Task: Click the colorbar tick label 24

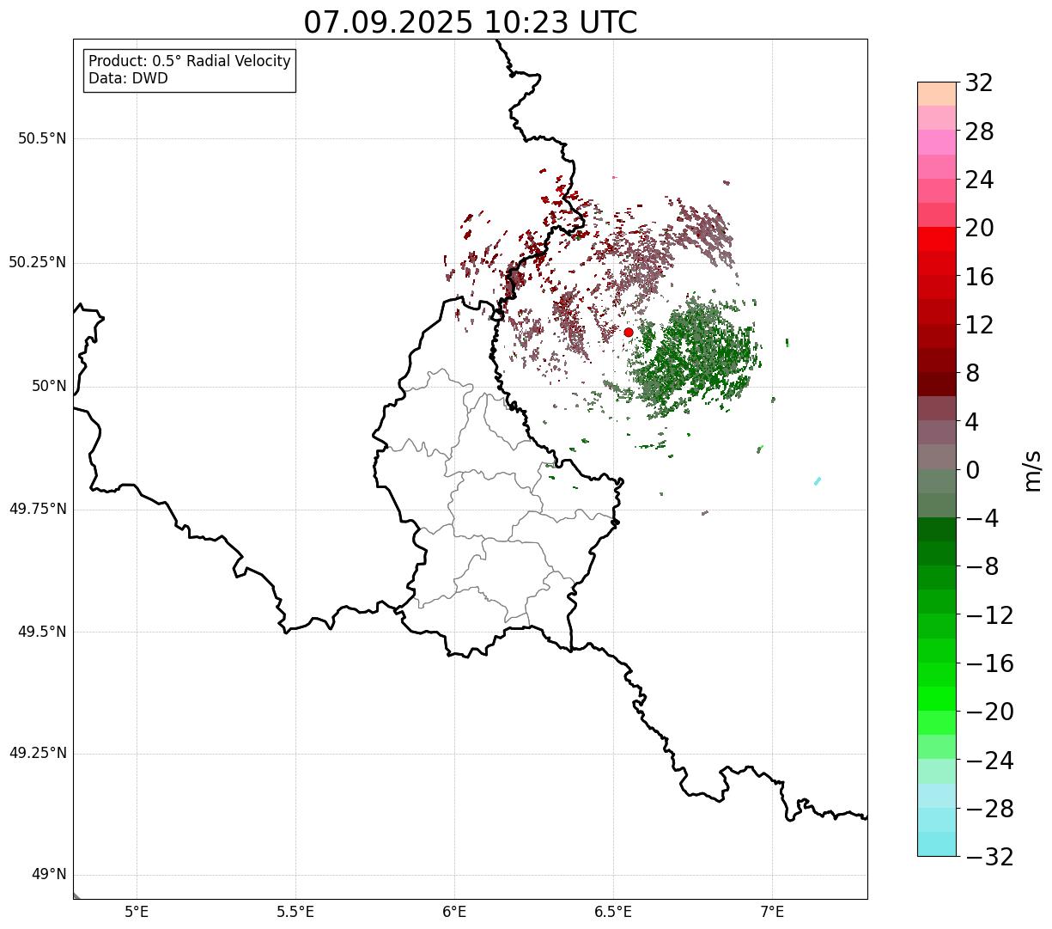Action: tap(979, 180)
